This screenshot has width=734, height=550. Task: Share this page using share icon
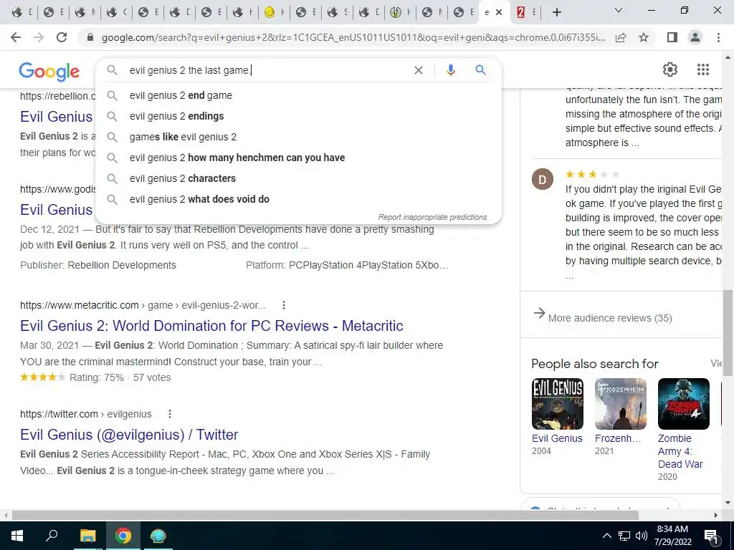pos(621,37)
